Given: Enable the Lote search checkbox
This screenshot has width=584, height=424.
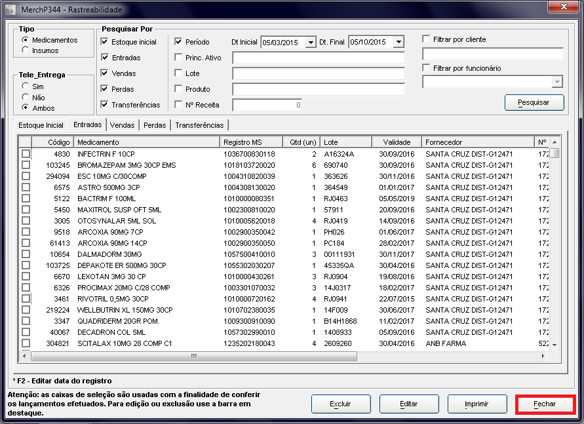Looking at the screenshot, I should click(x=179, y=73).
